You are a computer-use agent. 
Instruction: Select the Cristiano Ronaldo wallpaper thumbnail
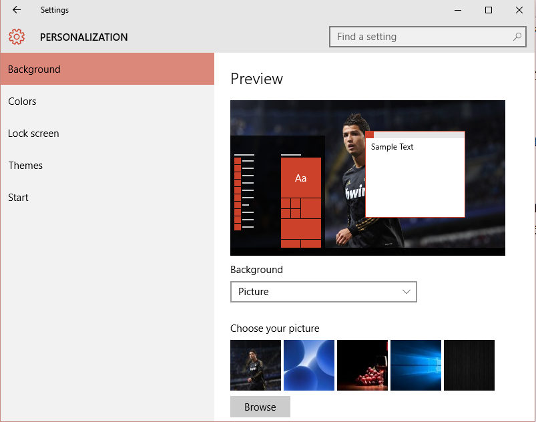tap(256, 365)
